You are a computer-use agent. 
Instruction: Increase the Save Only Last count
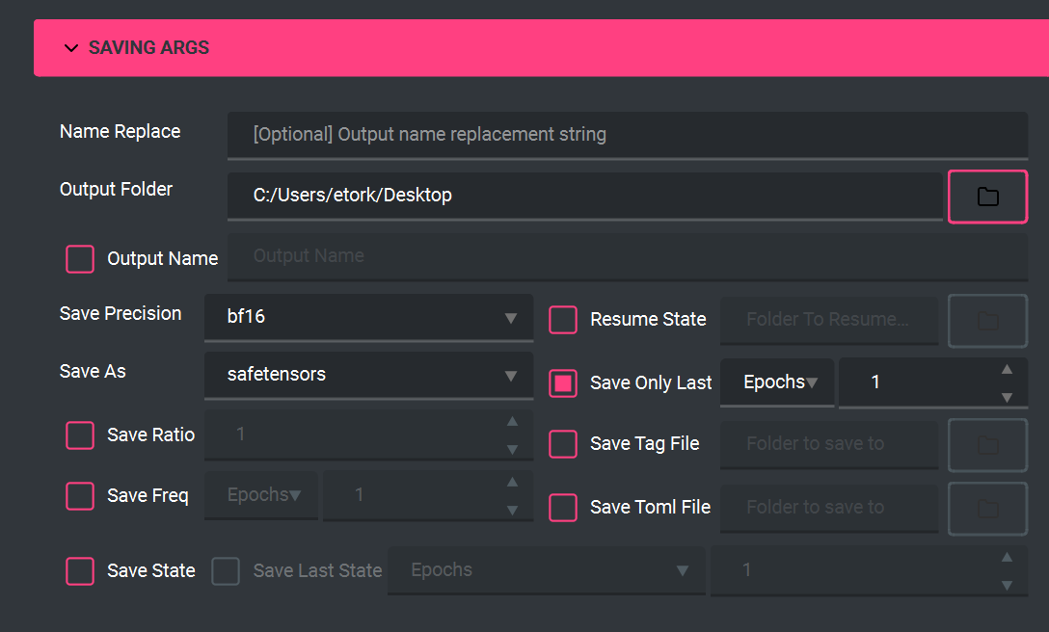(1007, 369)
